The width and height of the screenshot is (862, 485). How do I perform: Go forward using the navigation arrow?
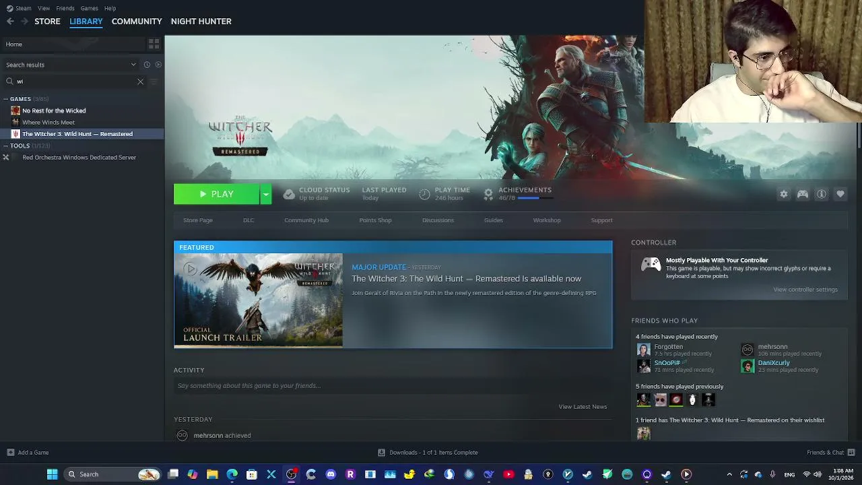pos(24,21)
